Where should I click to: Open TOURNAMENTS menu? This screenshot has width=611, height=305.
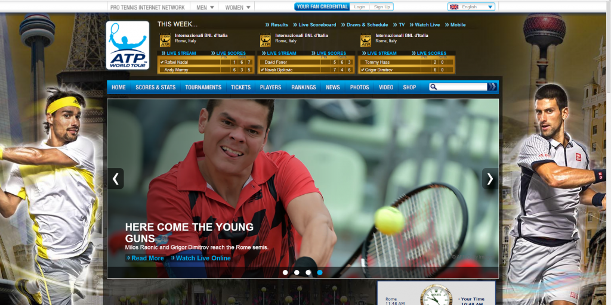203,87
